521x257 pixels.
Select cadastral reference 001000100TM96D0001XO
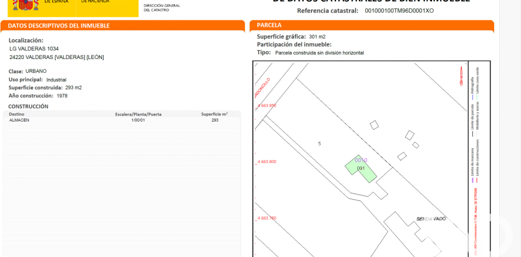coord(399,11)
